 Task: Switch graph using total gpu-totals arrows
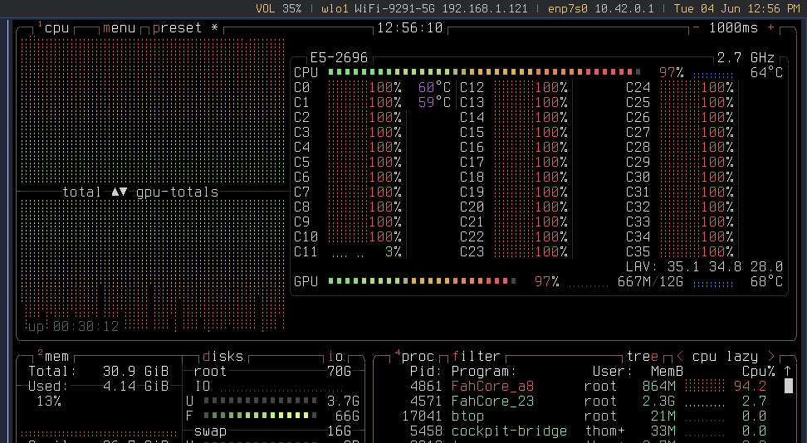(x=120, y=192)
